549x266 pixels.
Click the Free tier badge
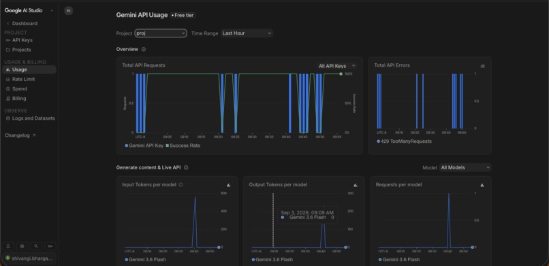click(x=183, y=16)
